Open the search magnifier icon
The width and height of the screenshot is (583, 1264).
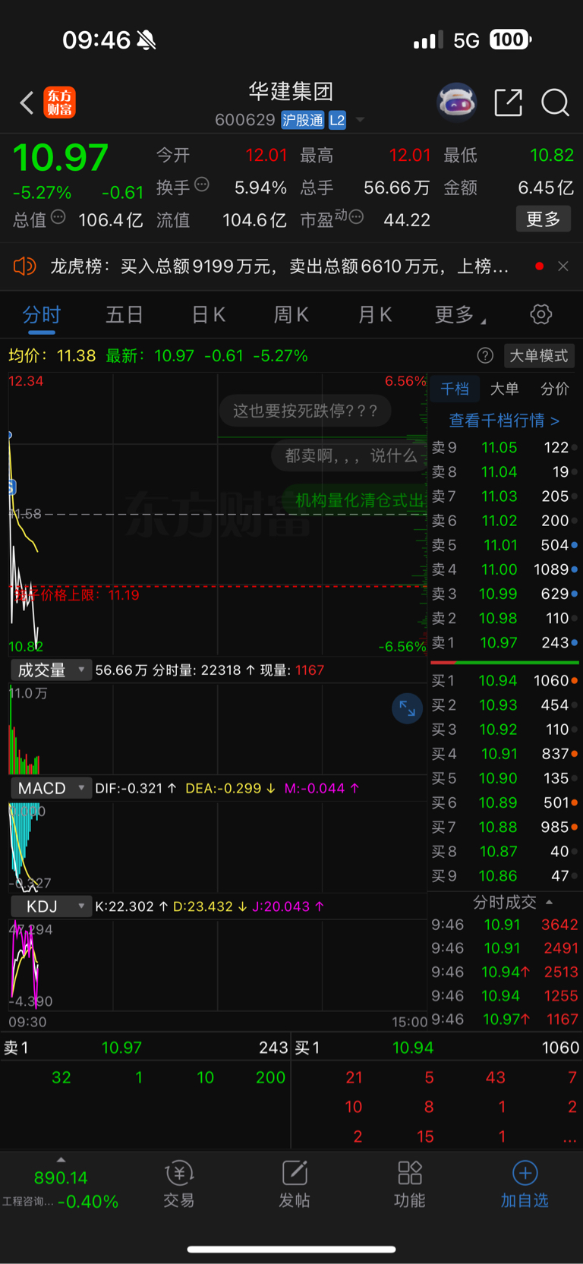tap(555, 102)
